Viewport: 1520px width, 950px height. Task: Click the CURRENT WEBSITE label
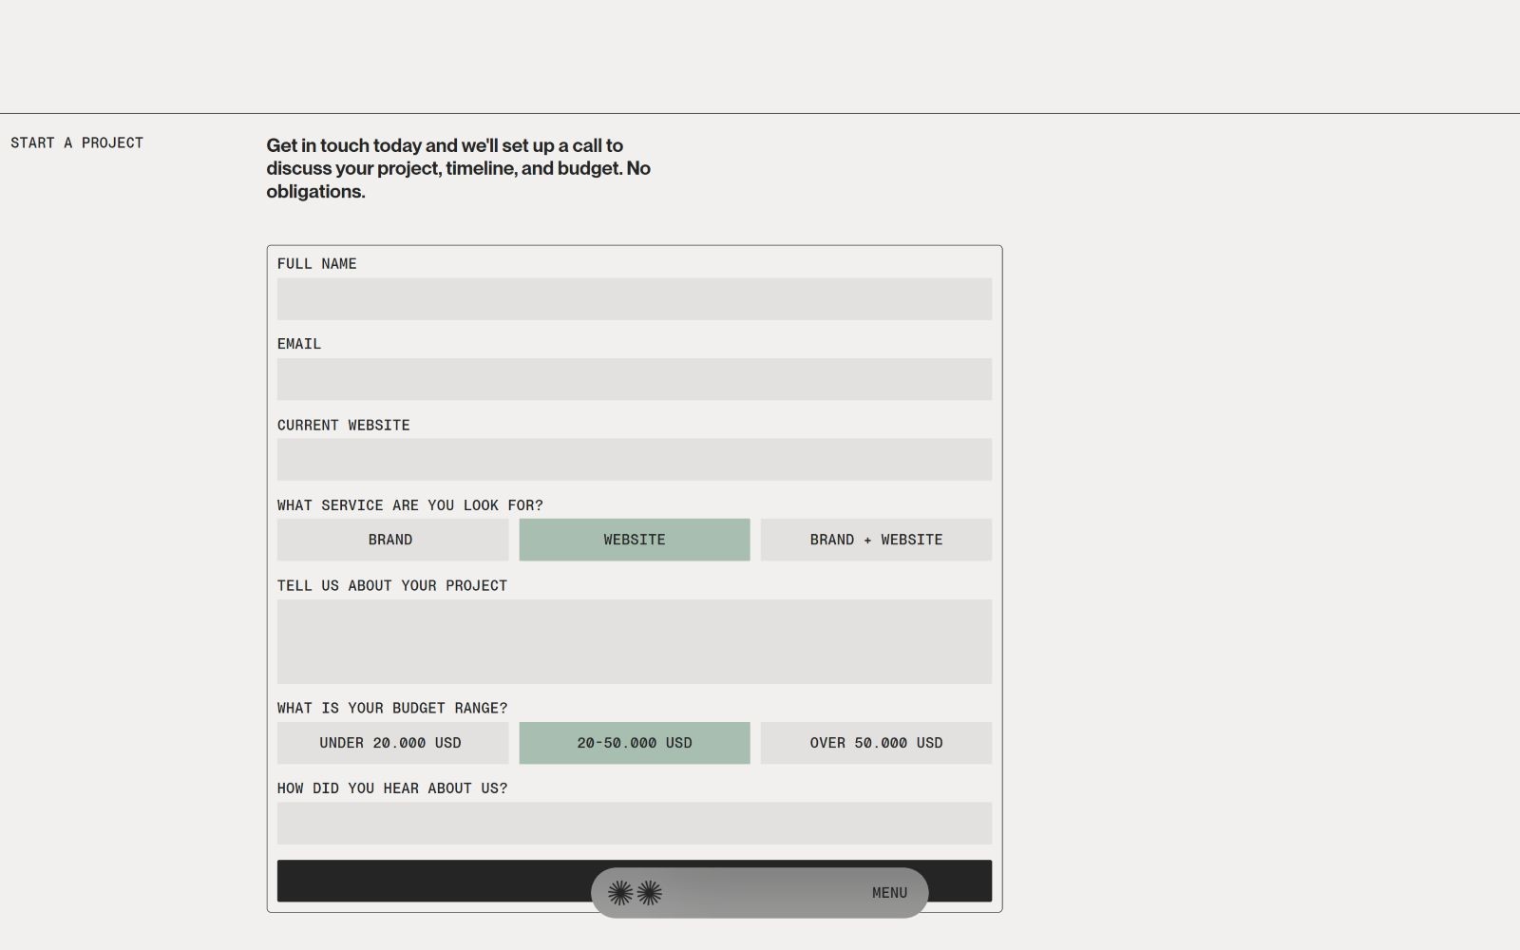tap(344, 425)
